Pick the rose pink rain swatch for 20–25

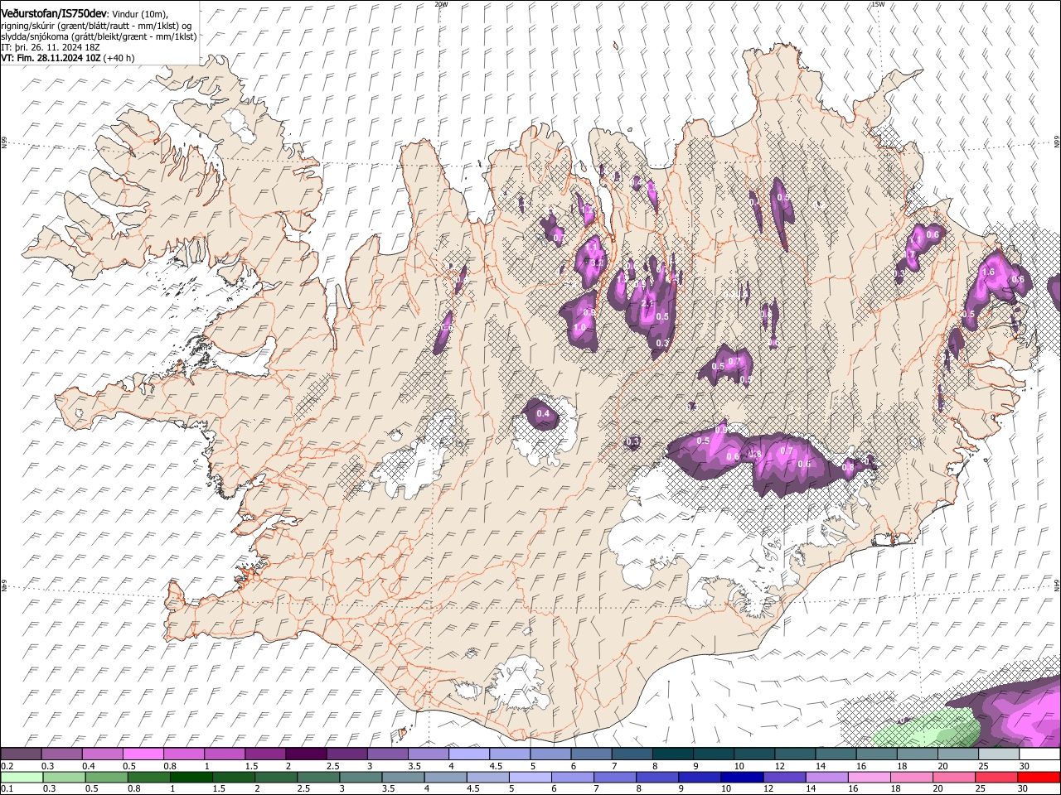(x=954, y=777)
